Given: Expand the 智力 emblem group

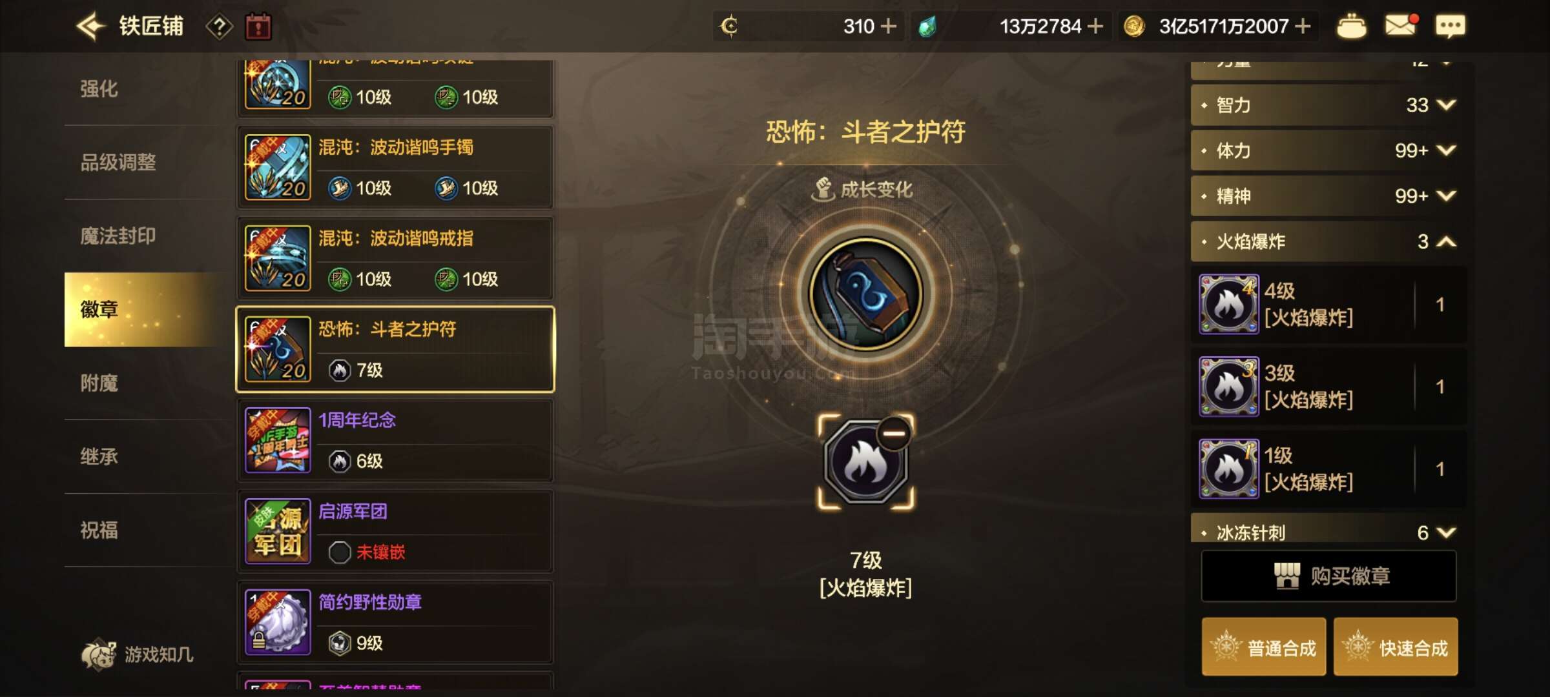Looking at the screenshot, I should (x=1447, y=105).
